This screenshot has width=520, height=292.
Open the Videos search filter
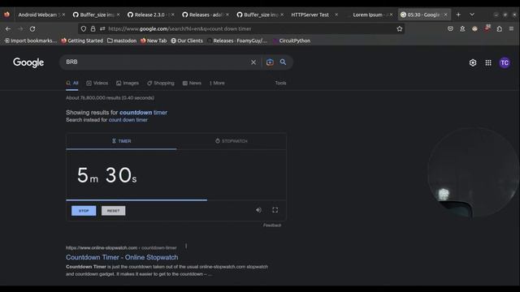[97, 83]
